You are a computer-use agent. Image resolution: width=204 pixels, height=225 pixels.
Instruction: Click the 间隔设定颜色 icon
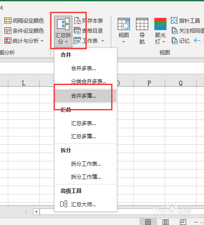(x=8, y=20)
